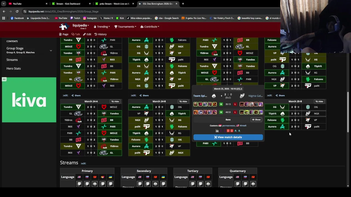This screenshot has width=351, height=197.
Task: Open Twitch bookmark
Action: click(75, 18)
